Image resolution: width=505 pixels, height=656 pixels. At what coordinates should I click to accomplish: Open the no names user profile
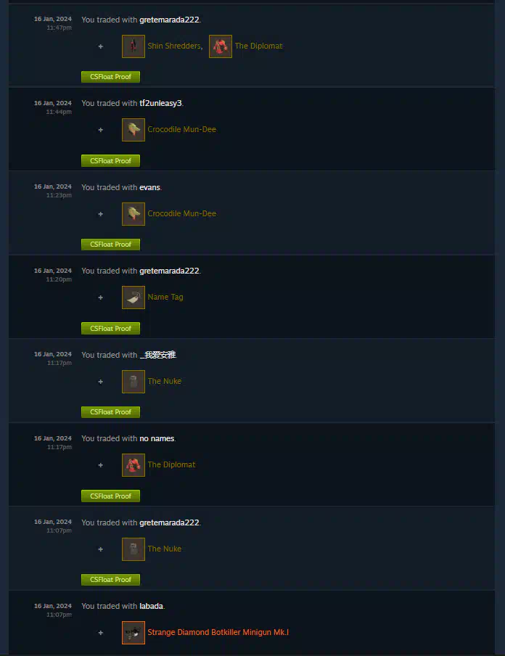point(157,438)
